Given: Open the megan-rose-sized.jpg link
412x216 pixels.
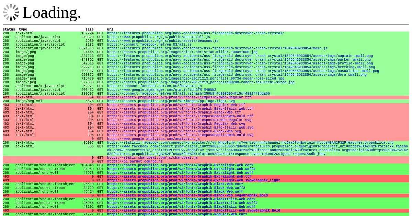Looking at the screenshot, I should pos(196,79).
